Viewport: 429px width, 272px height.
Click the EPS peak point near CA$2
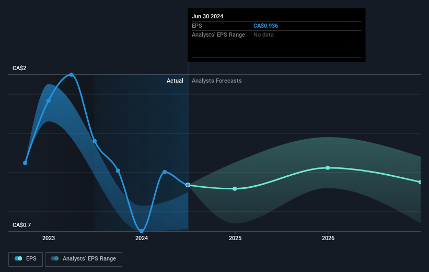72,74
